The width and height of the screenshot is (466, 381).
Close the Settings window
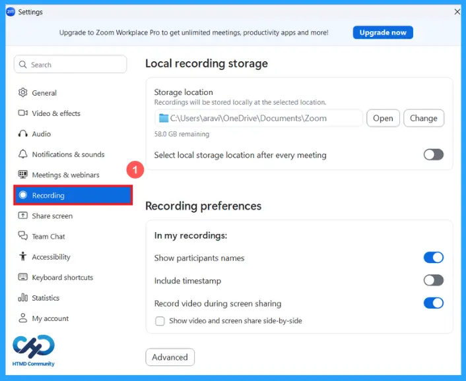point(457,12)
